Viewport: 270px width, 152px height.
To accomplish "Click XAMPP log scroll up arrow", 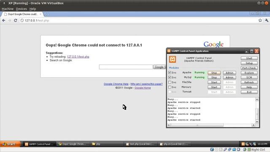I will (x=257, y=100).
